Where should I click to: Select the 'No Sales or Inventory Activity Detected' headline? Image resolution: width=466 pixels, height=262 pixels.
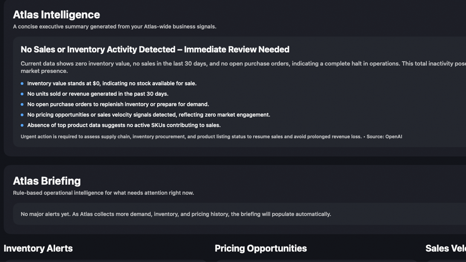pos(155,49)
